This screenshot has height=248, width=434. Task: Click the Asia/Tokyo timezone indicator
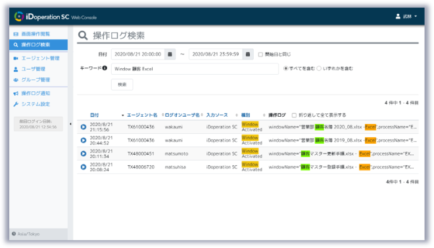tap(26, 234)
